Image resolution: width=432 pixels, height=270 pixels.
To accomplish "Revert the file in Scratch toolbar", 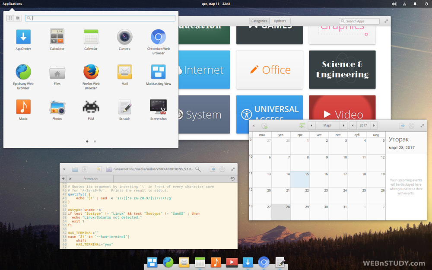I will (98, 169).
